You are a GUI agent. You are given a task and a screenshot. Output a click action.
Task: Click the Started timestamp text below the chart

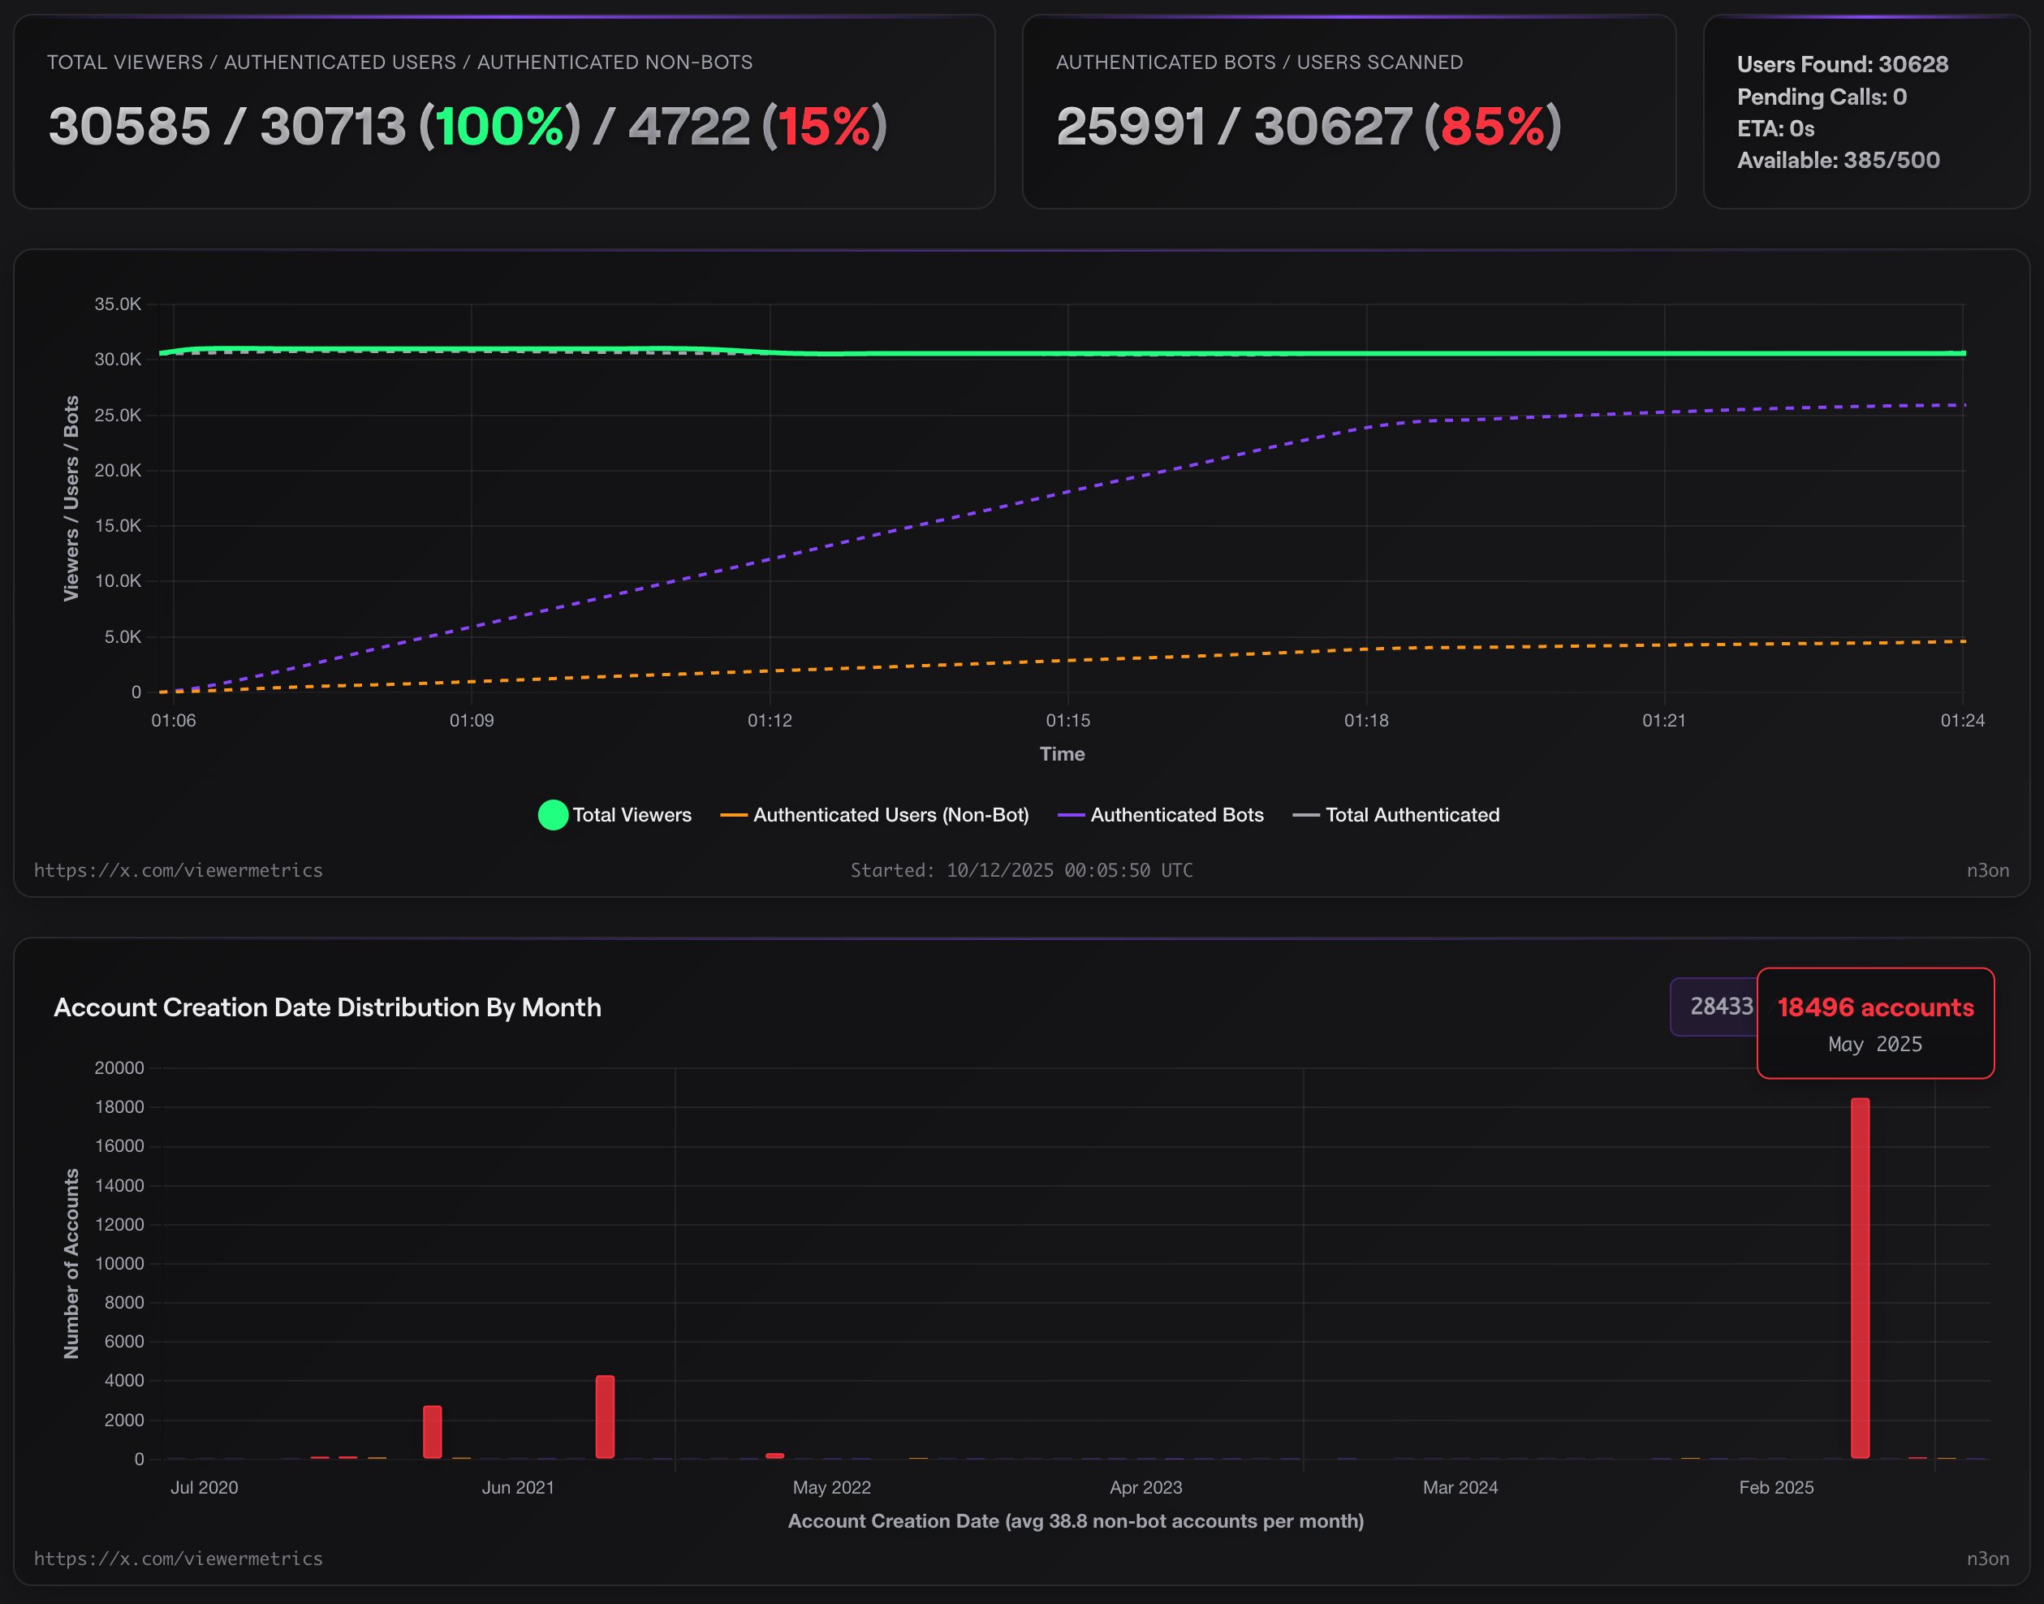[1021, 870]
